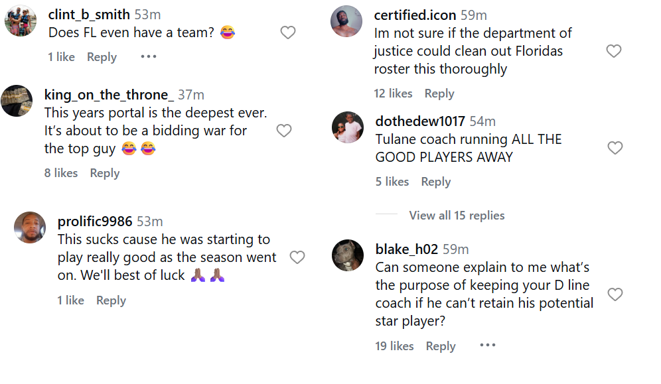Open prolific9986's profile avatar
This screenshot has height=384, width=661.
click(x=30, y=227)
